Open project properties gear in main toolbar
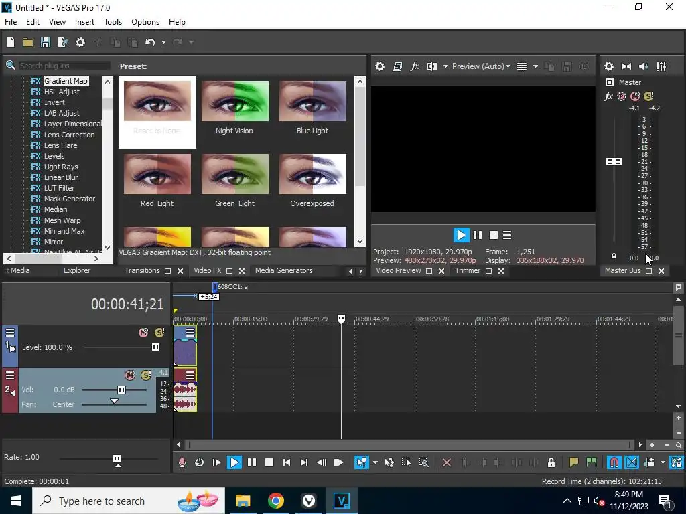This screenshot has height=514, width=686. [x=80, y=42]
